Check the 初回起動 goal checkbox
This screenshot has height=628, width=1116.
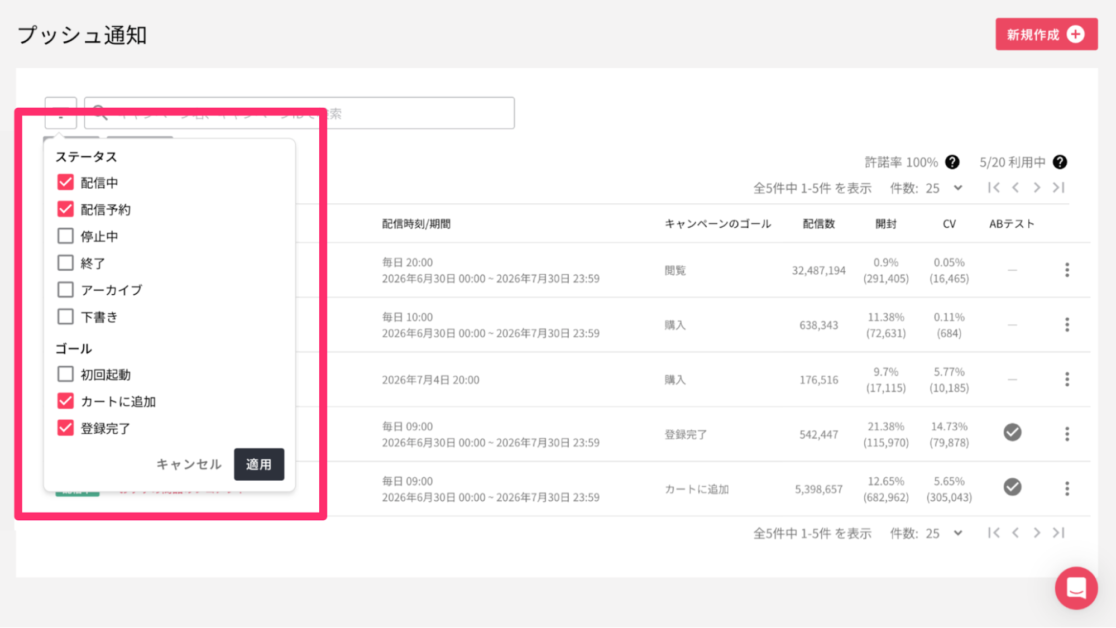tap(65, 374)
